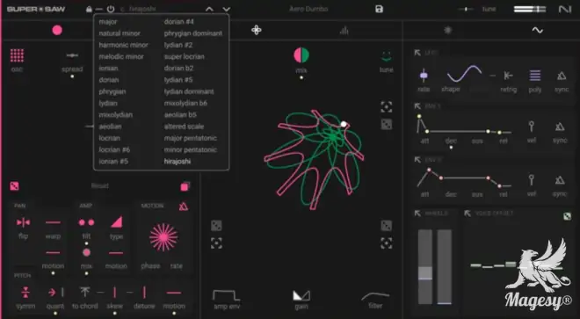Select the dorian #4 entry
This screenshot has width=580, height=319.
[178, 22]
